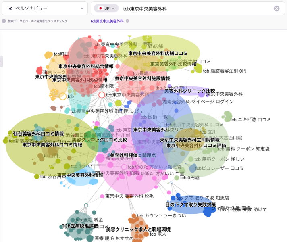The height and width of the screenshot is (242, 287).
Task: Select the tcb 立川 keyword
Action: pos(208,132)
